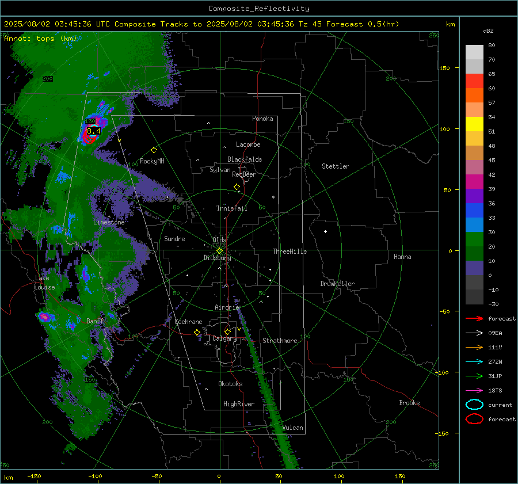Click the red forecast arrow in legend
The image size is (518, 484).
pos(474,318)
